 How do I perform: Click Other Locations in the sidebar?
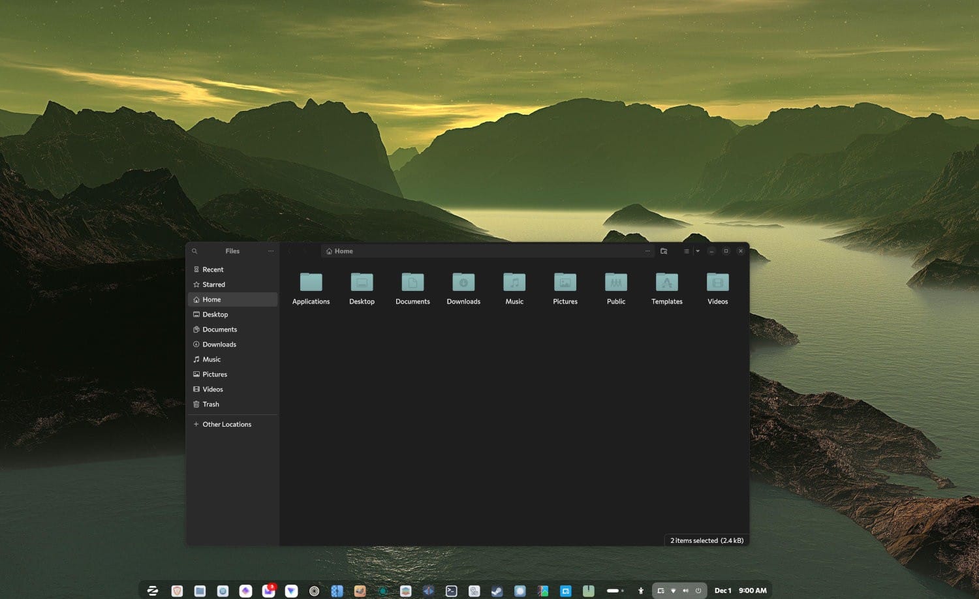click(226, 424)
